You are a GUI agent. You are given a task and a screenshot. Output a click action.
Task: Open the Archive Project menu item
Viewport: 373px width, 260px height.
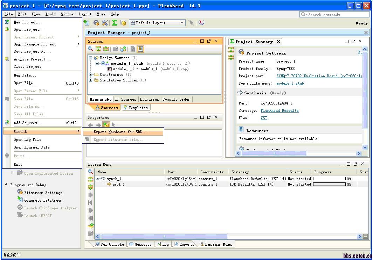click(32, 59)
